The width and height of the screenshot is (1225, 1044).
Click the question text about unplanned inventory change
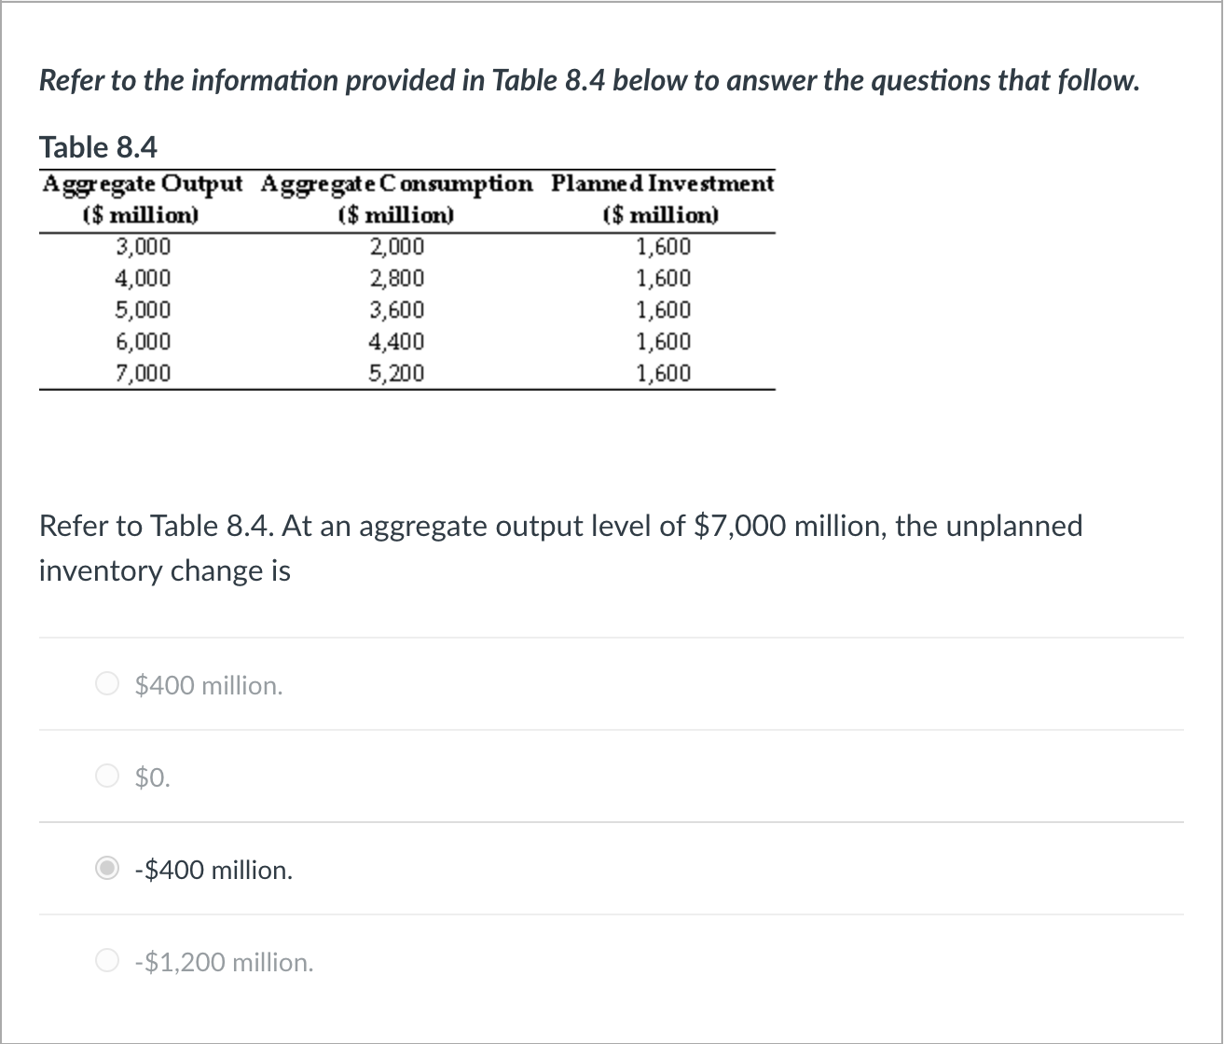(559, 547)
